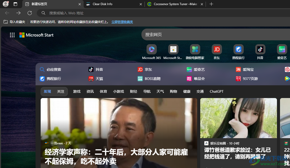Open the 谭竹 news article thumbnail

tap(238, 118)
